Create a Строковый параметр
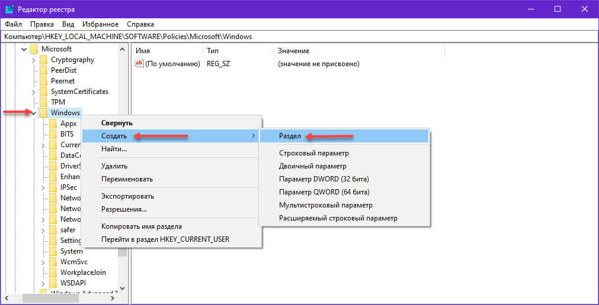Screen dimensions: 599x305 [x=344, y=153]
